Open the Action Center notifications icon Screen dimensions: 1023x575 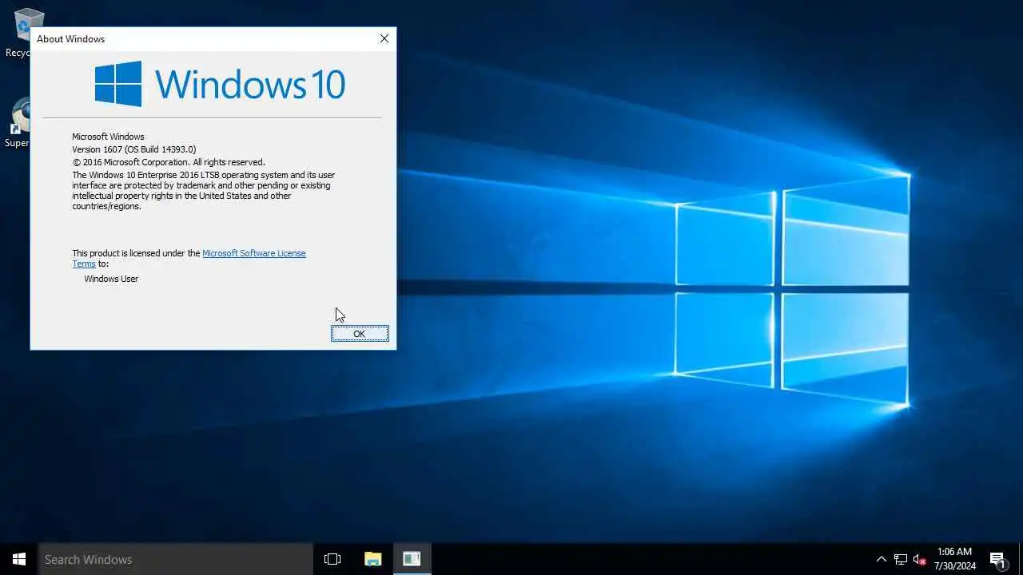click(997, 559)
